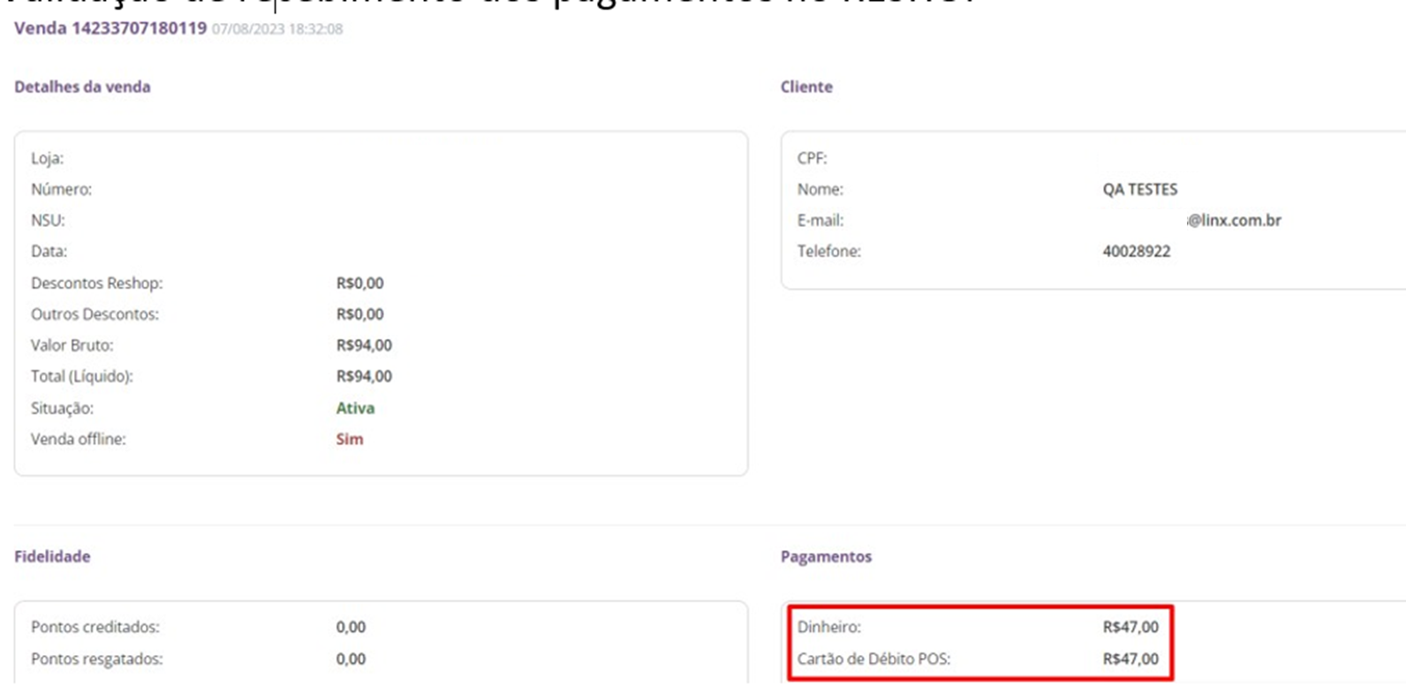Click the Valor Bruto amount R$94,00

point(364,345)
